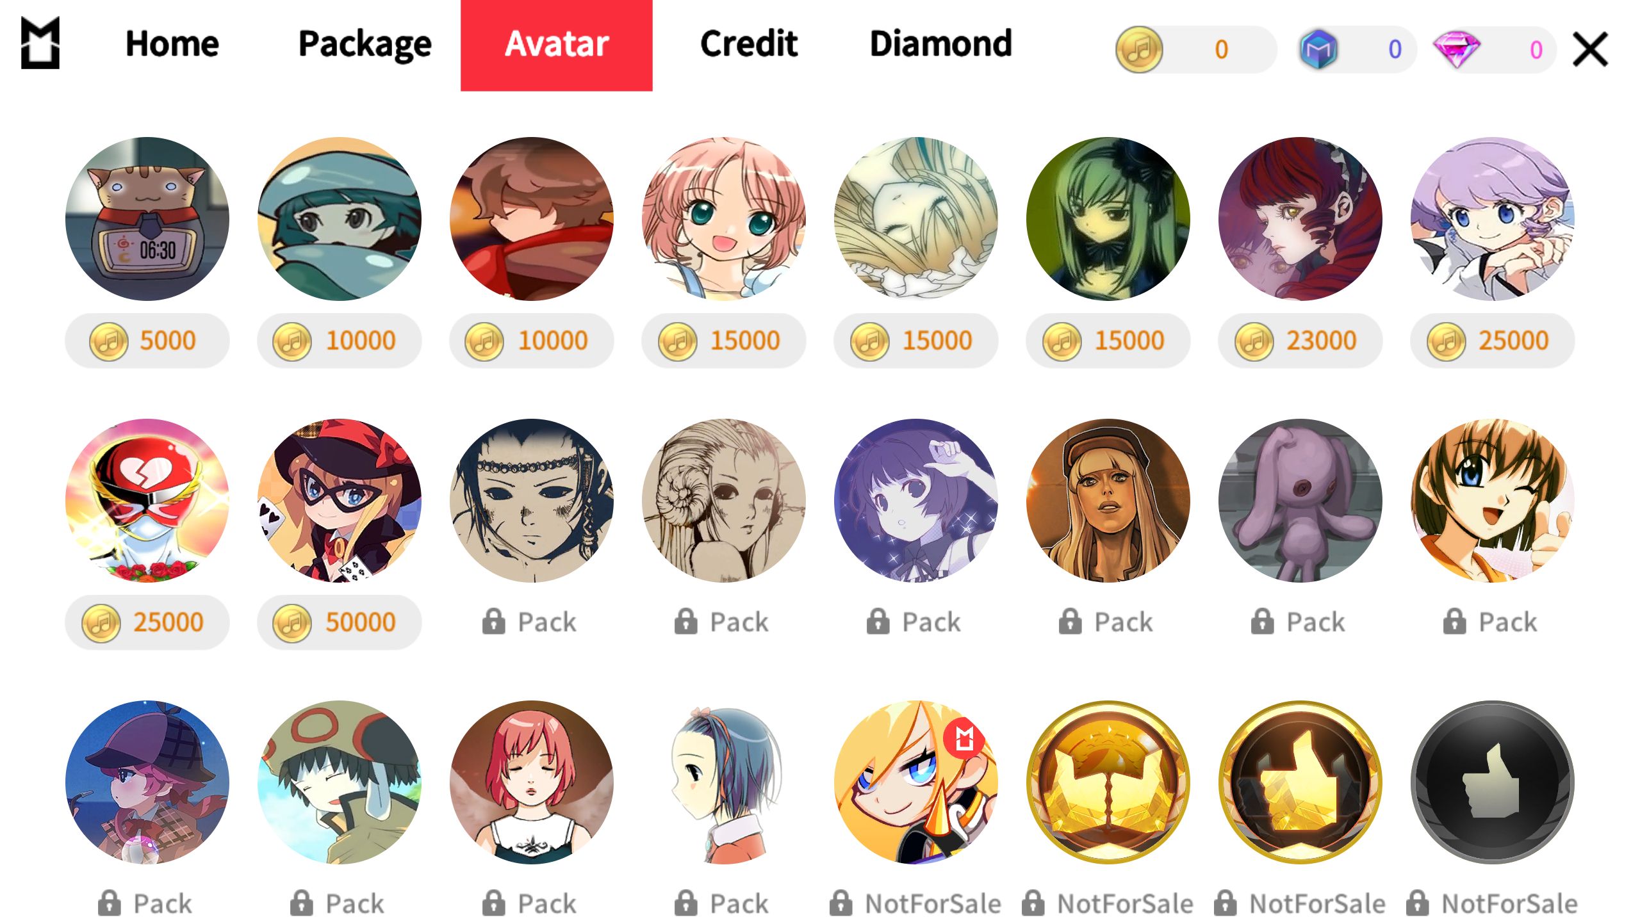
Task: Open the Credit tab
Action: tap(749, 44)
